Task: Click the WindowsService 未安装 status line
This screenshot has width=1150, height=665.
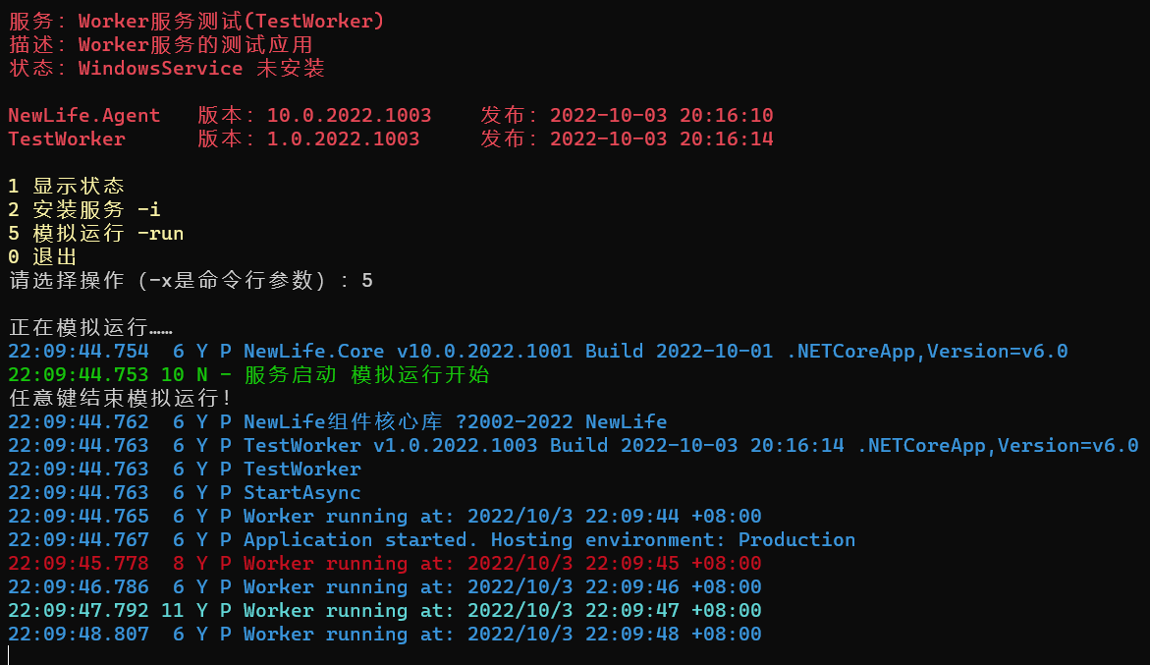Action: (x=167, y=68)
